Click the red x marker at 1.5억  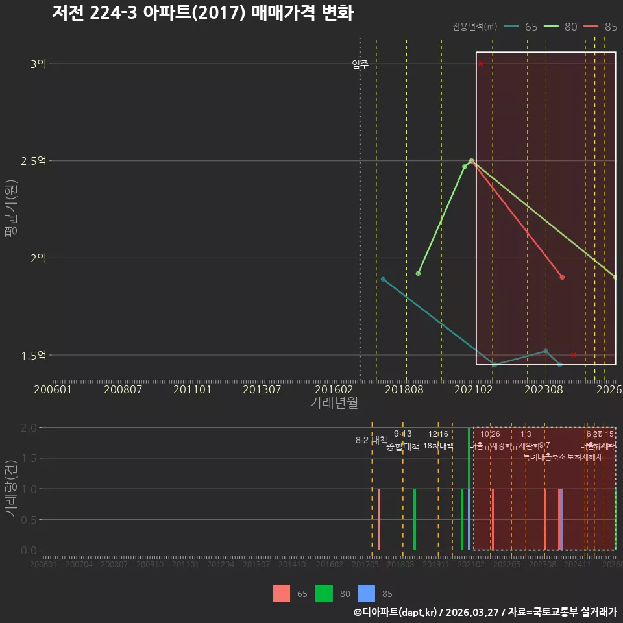tap(574, 355)
